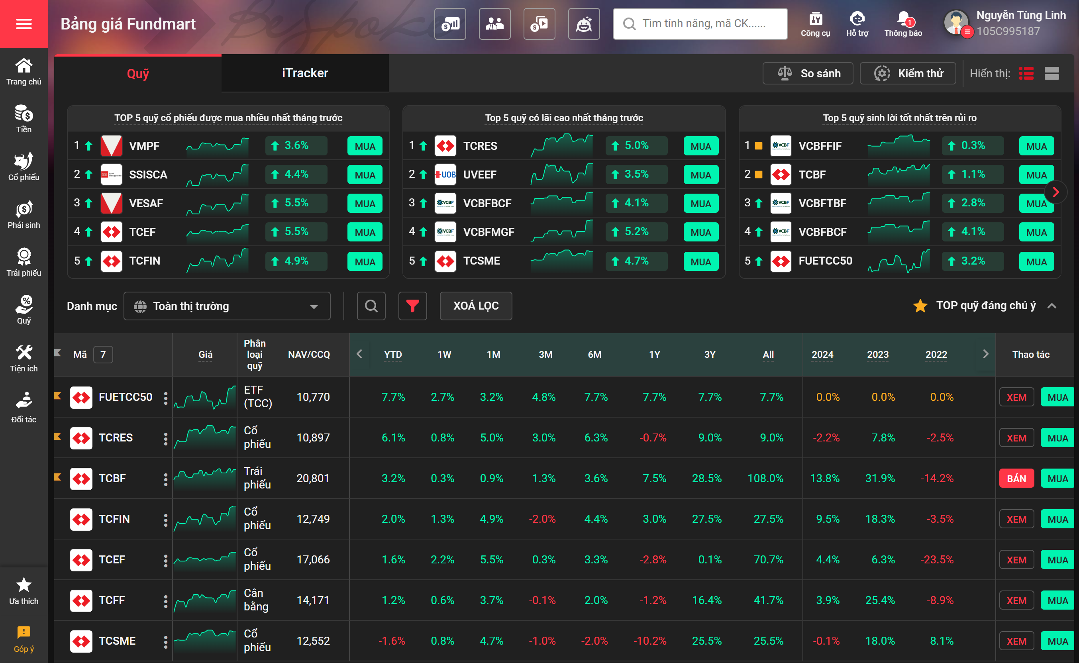Open Trái phiếu section in sidebar
The height and width of the screenshot is (663, 1079).
click(x=24, y=263)
